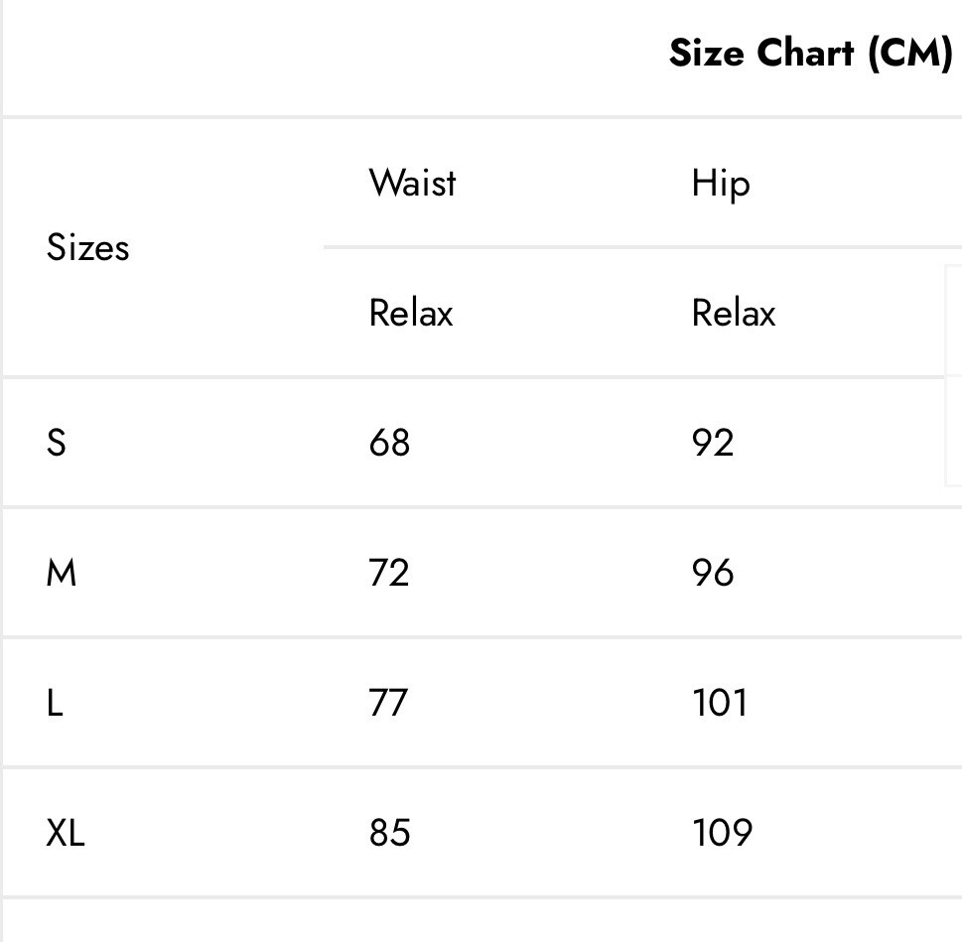Select waist value 68 for size S
This screenshot has height=942, width=962.
tap(389, 442)
